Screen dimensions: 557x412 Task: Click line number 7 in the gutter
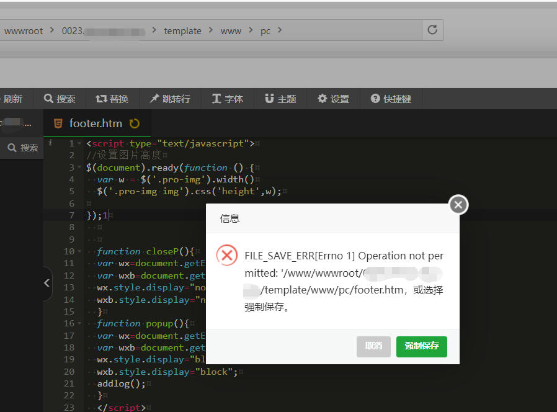tap(72, 215)
